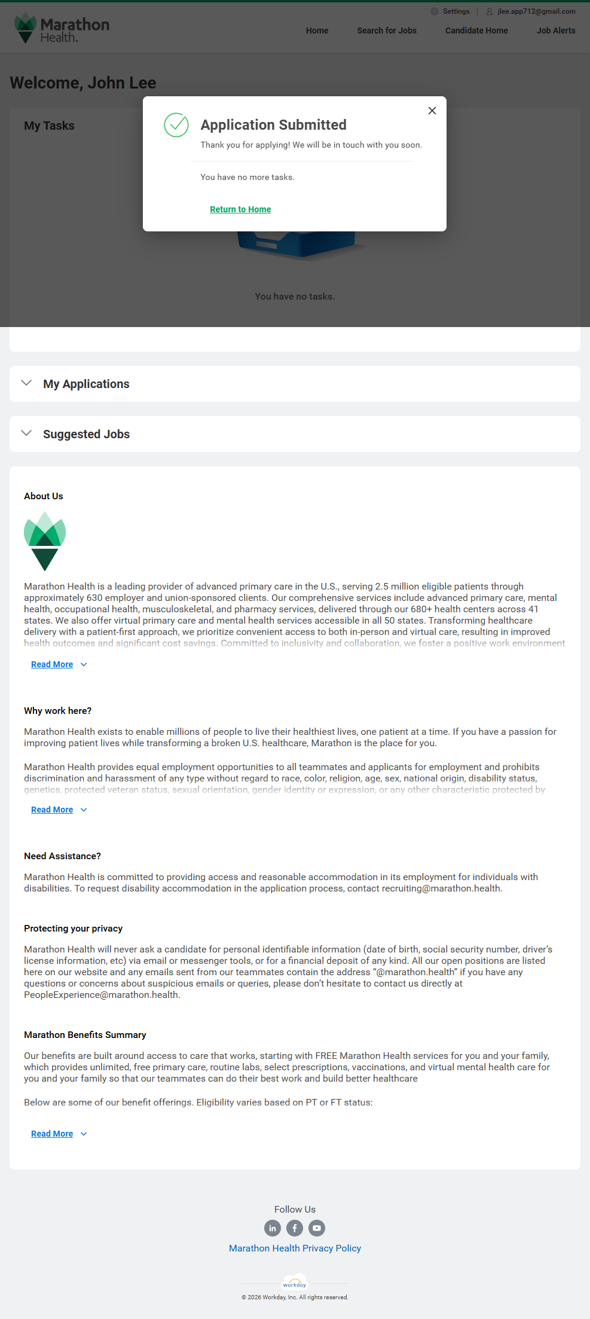Select the Home navigation item
Image resolution: width=590 pixels, height=1319 pixels.
point(317,30)
